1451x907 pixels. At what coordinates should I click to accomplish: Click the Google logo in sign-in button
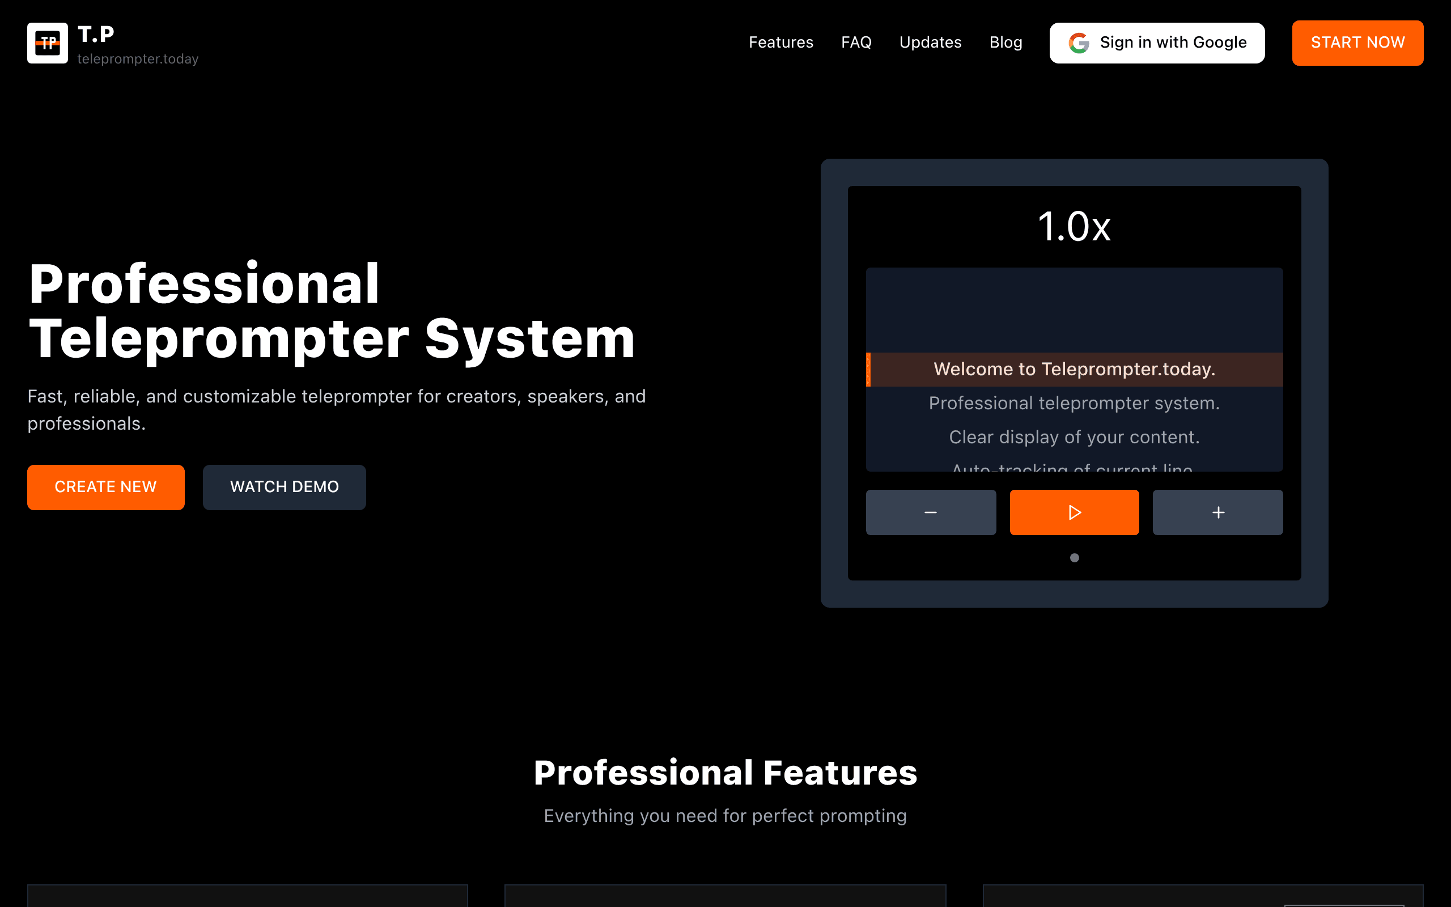coord(1079,43)
